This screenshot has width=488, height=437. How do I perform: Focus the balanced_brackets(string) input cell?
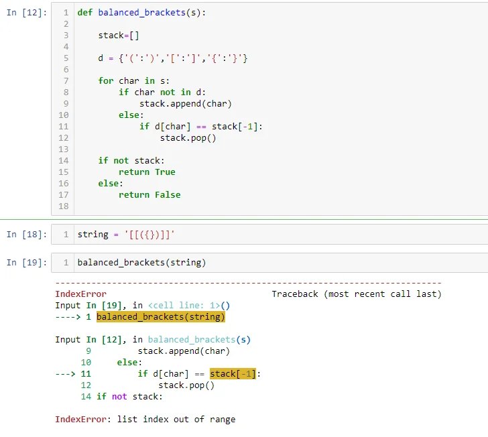click(268, 263)
